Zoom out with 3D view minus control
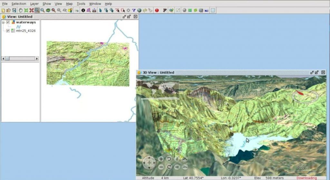Screen dimensions: 330x180 point(161,167)
